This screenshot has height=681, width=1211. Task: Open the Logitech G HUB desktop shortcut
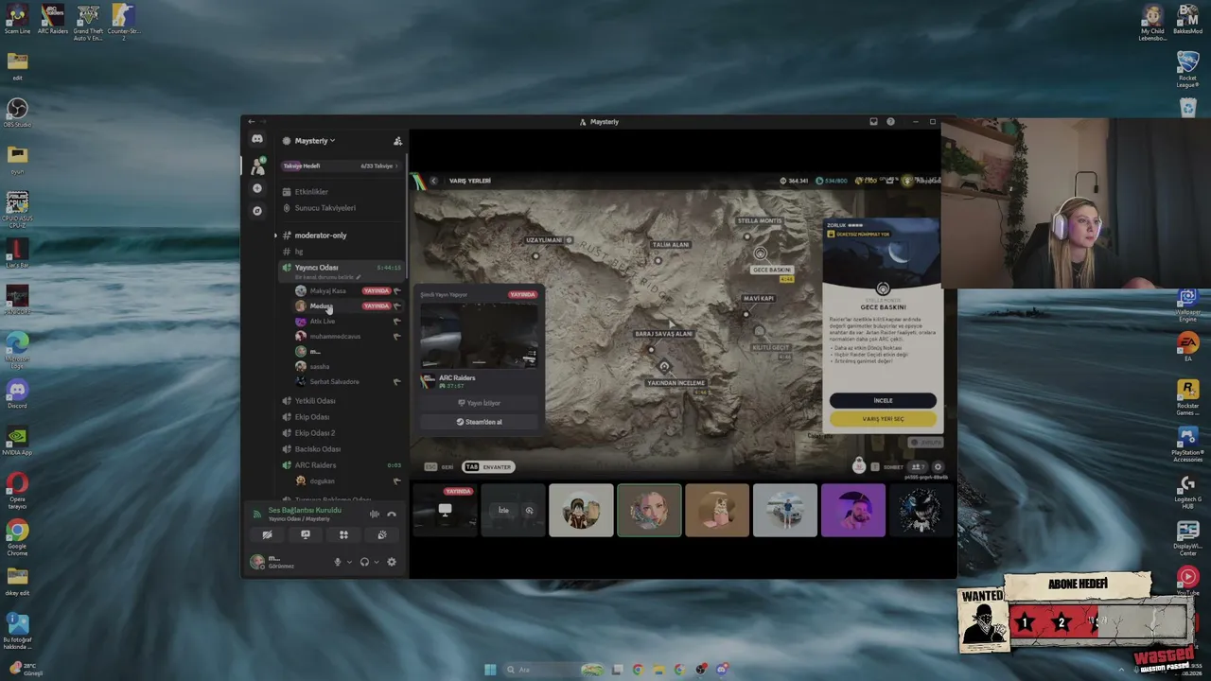click(x=1188, y=492)
